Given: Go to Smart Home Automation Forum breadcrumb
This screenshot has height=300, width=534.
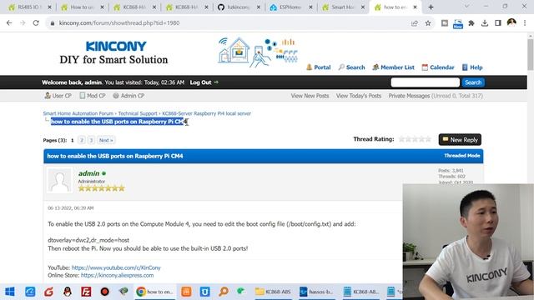Looking at the screenshot, I should (x=78, y=113).
